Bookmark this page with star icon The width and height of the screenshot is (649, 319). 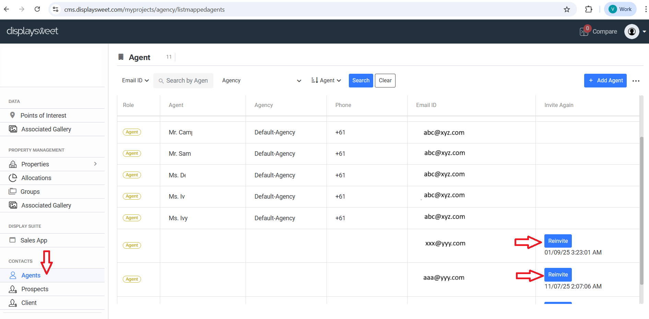click(x=567, y=10)
